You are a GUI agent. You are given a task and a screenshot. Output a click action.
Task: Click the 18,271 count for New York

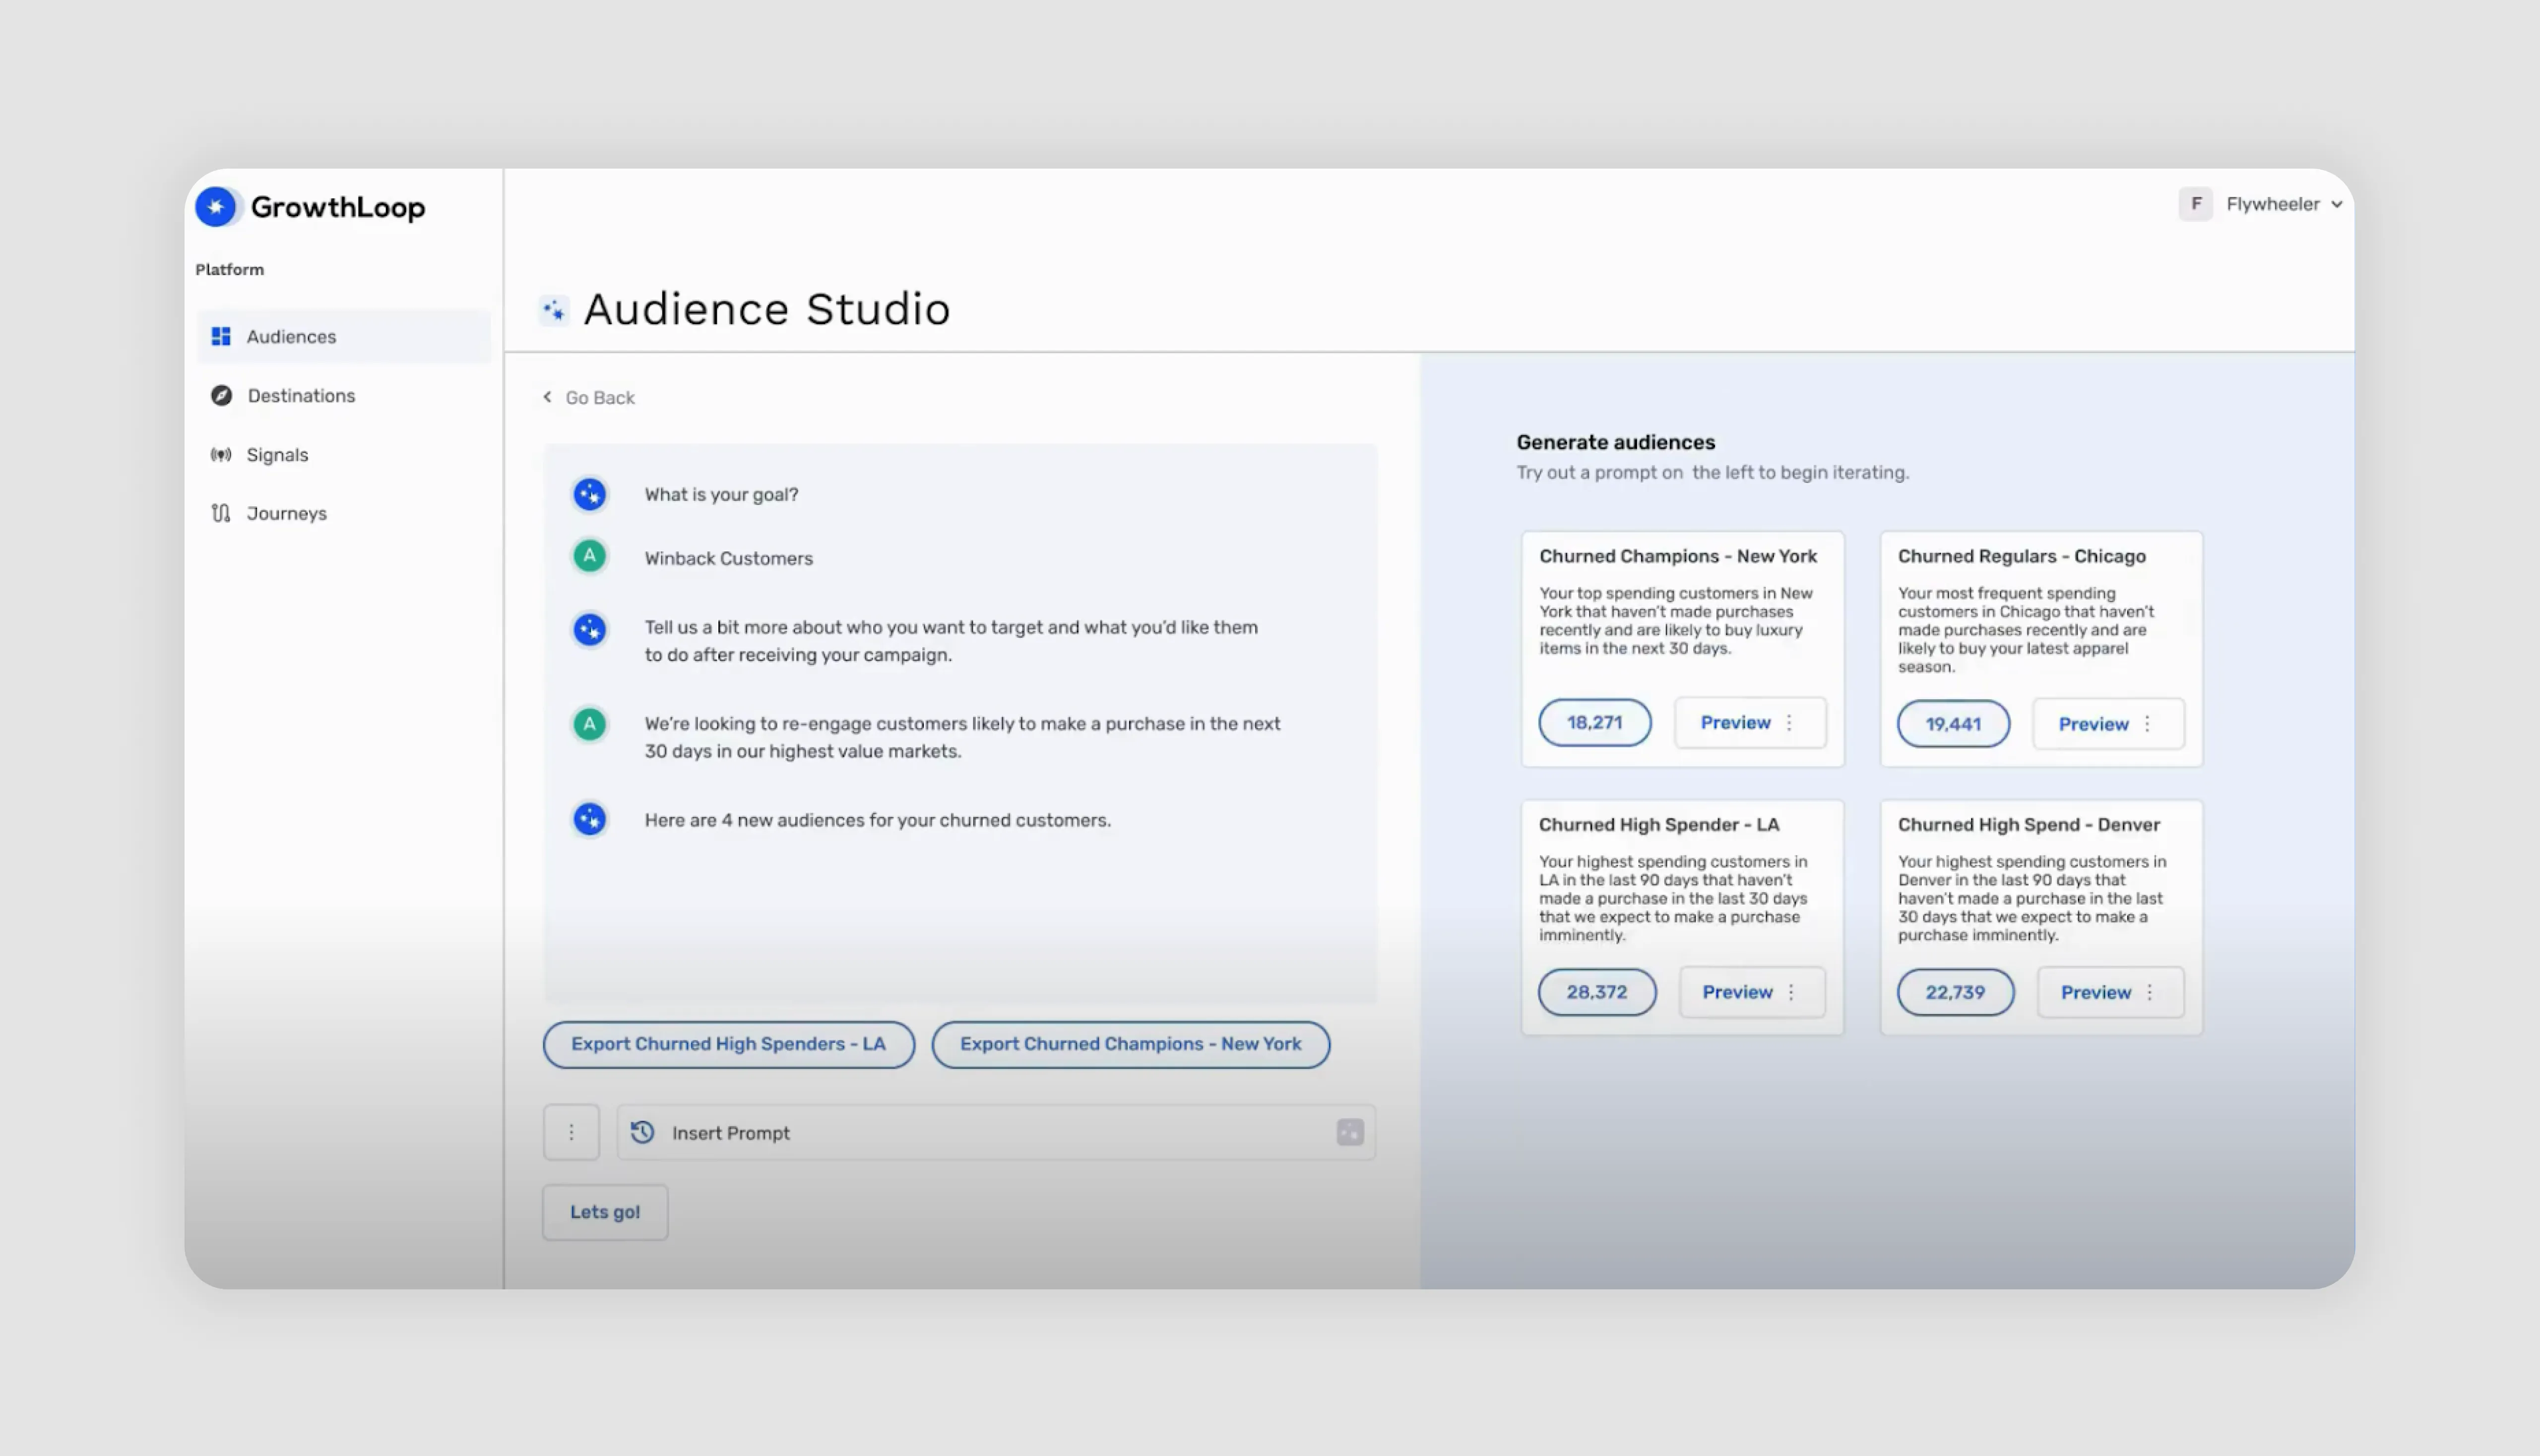1594,722
